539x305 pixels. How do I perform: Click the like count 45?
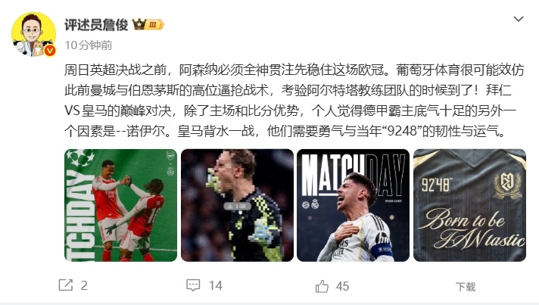tap(342, 286)
